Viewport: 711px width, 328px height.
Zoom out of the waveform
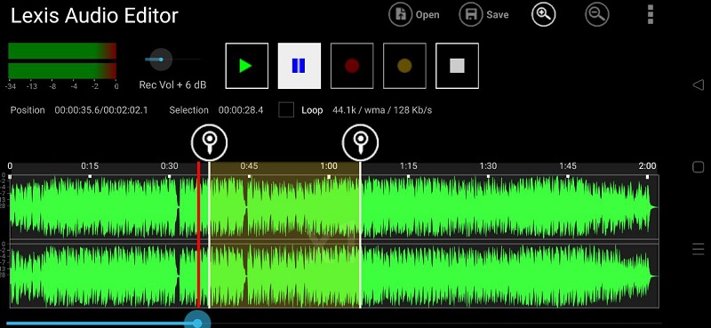596,15
